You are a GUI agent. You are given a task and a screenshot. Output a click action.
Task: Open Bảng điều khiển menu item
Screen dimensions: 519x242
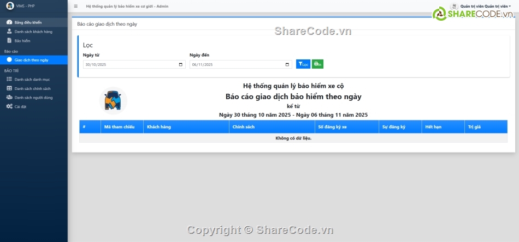tap(34, 22)
